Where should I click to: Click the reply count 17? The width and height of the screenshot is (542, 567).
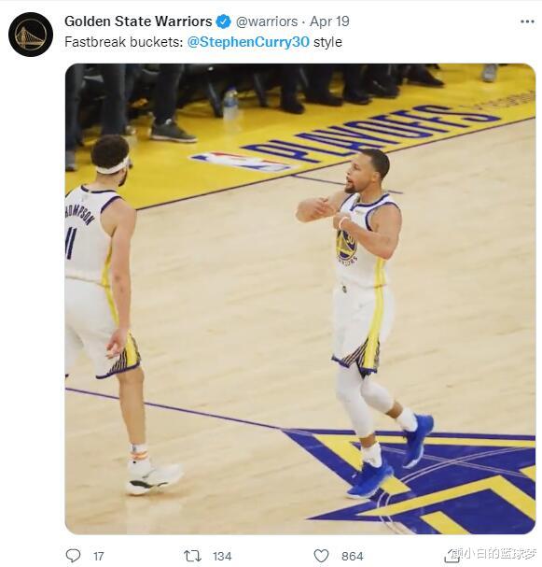coord(99,556)
